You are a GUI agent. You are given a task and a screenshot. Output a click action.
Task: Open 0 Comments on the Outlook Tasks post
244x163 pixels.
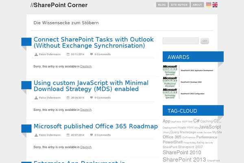102,54
